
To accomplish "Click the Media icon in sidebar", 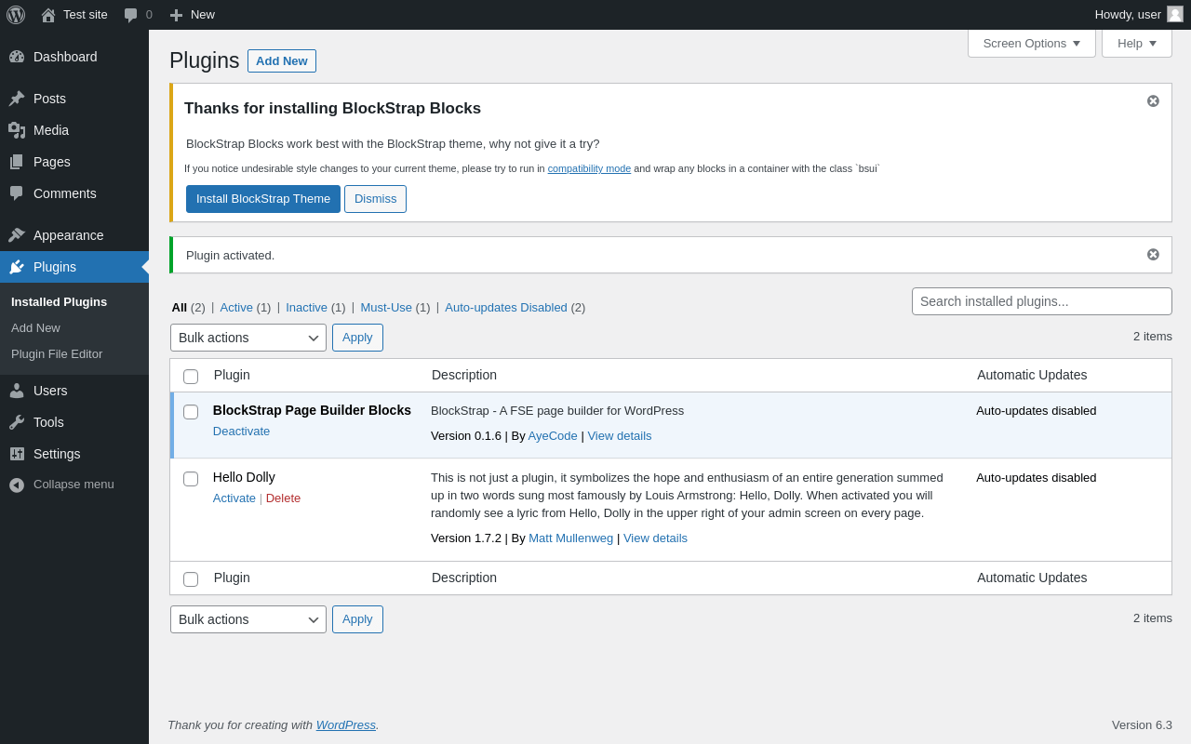I will (x=17, y=130).
